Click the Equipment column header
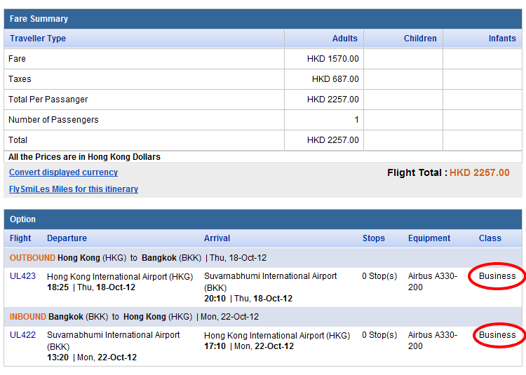 click(429, 238)
